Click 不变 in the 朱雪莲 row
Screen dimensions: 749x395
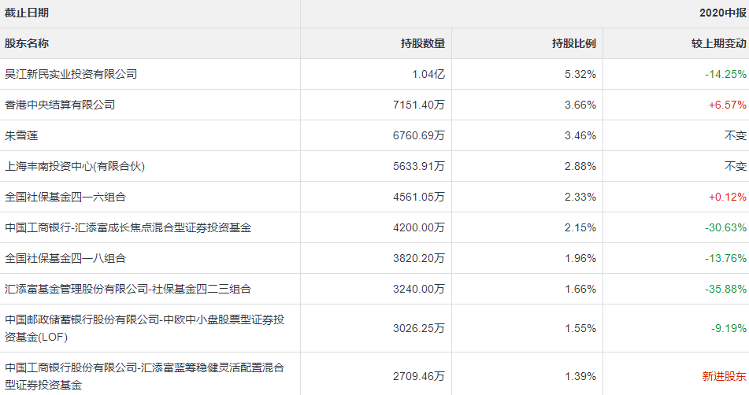point(735,135)
